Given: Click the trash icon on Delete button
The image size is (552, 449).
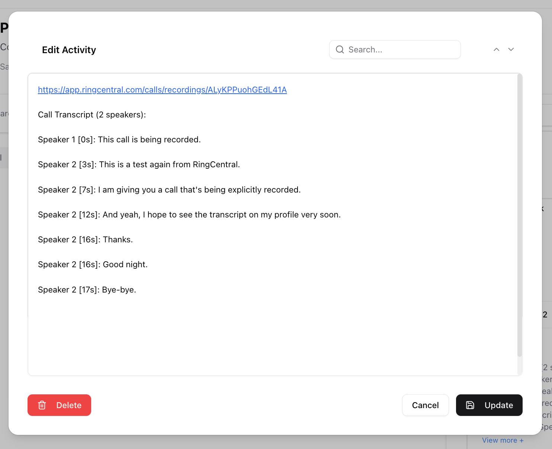Looking at the screenshot, I should (42, 405).
